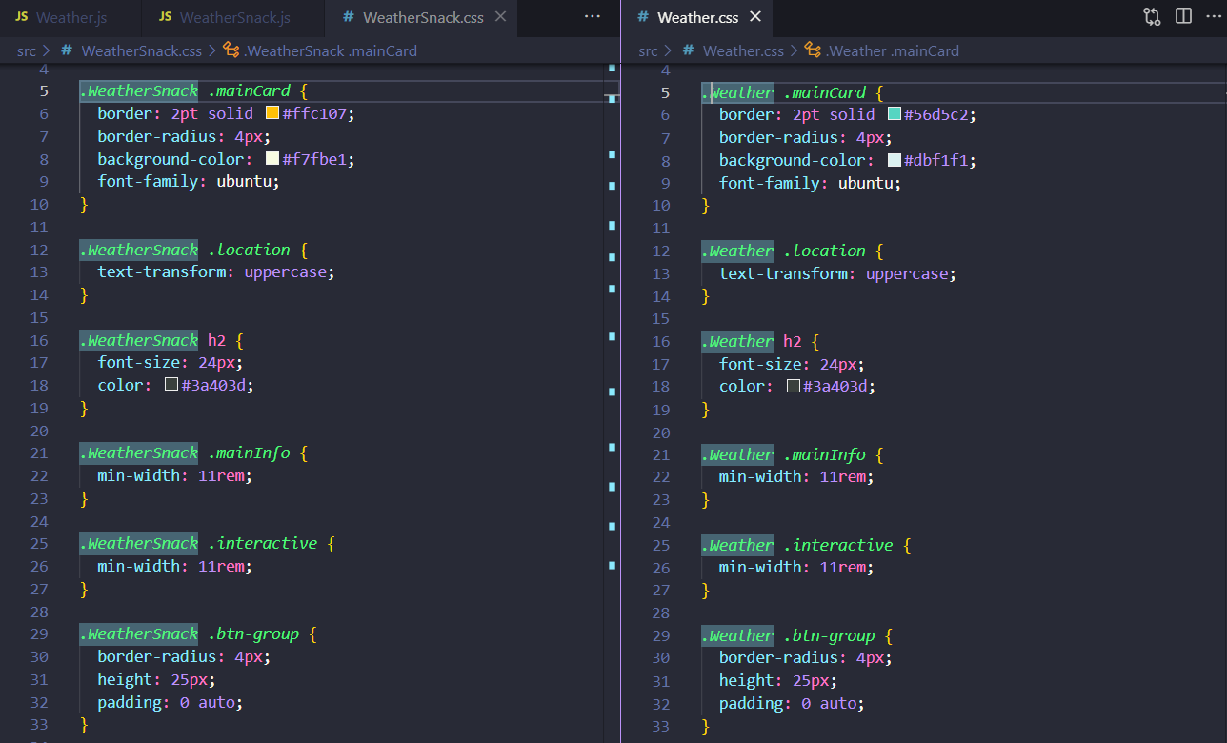The image size is (1227, 743).
Task: Click '.WeatherSnack .btn-group {' selector line
Action: pos(198,633)
